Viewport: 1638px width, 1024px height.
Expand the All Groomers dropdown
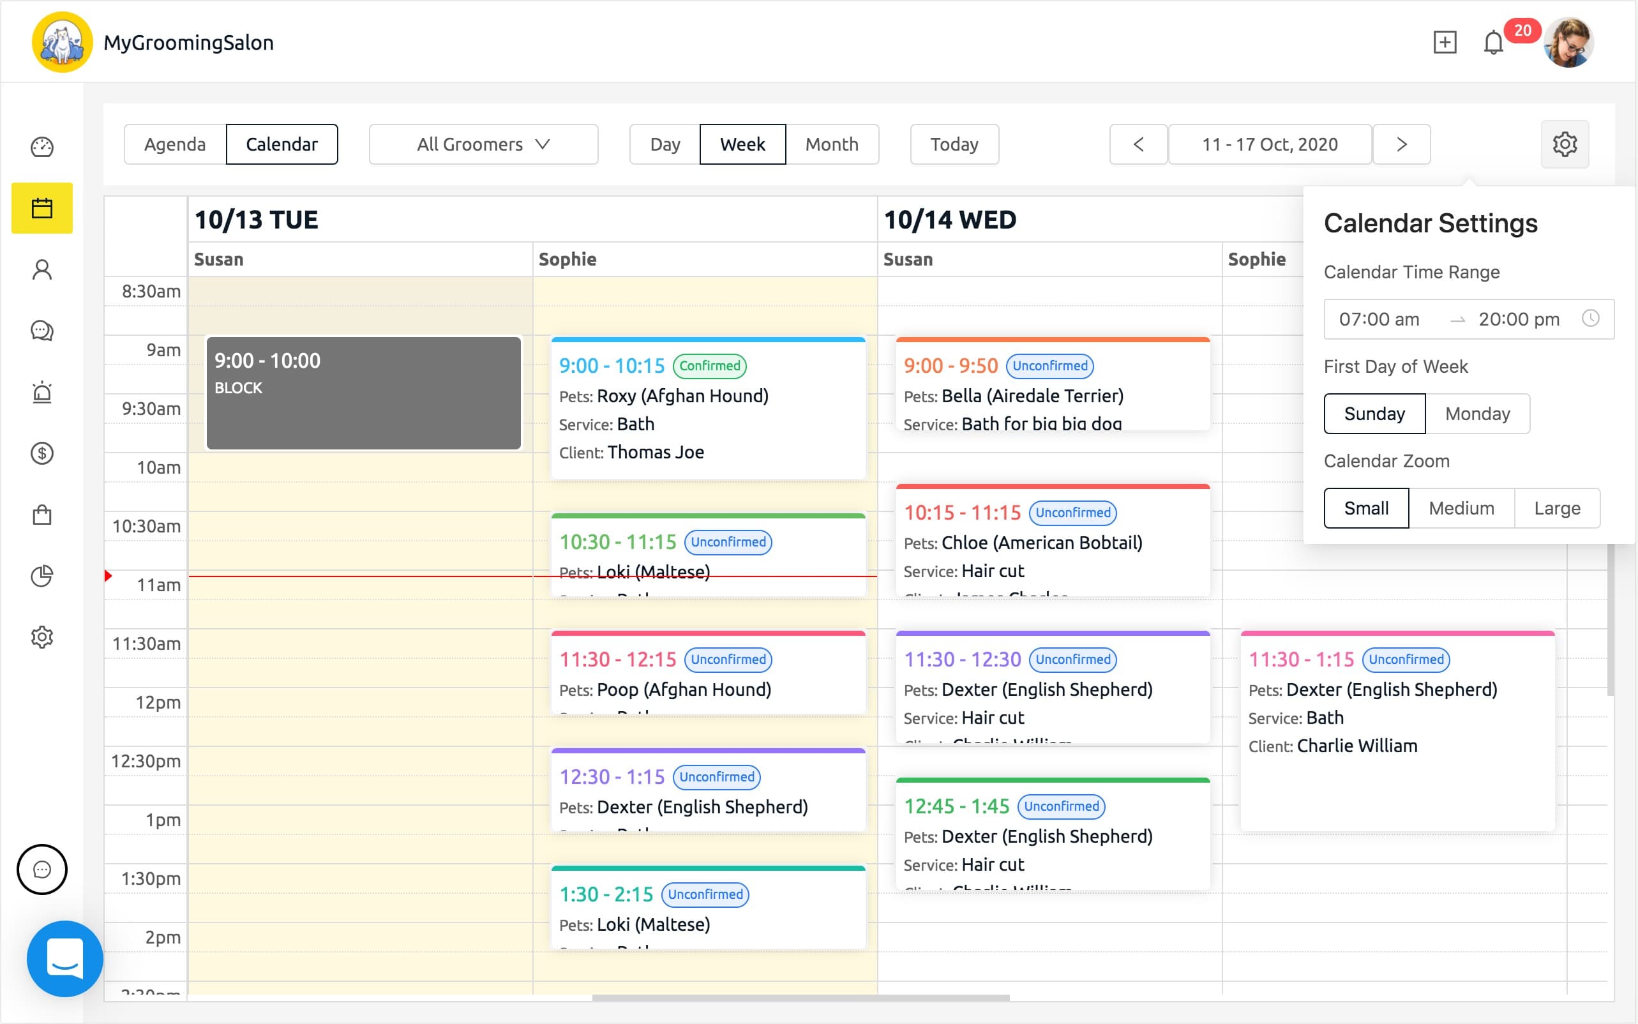[483, 144]
